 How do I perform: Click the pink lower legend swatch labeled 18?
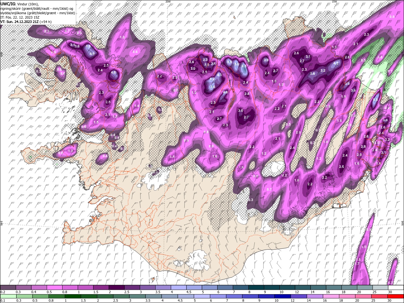[x=347, y=296]
